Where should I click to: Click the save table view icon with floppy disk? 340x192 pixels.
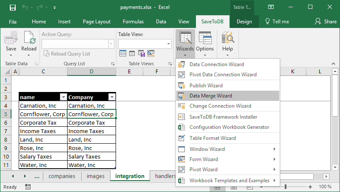[x=142, y=53]
